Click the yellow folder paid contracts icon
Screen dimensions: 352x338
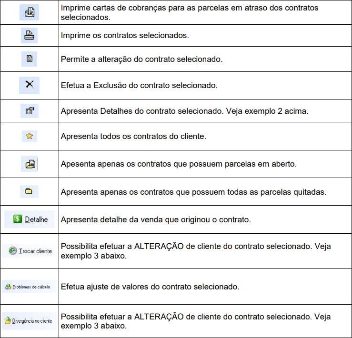coord(29,191)
